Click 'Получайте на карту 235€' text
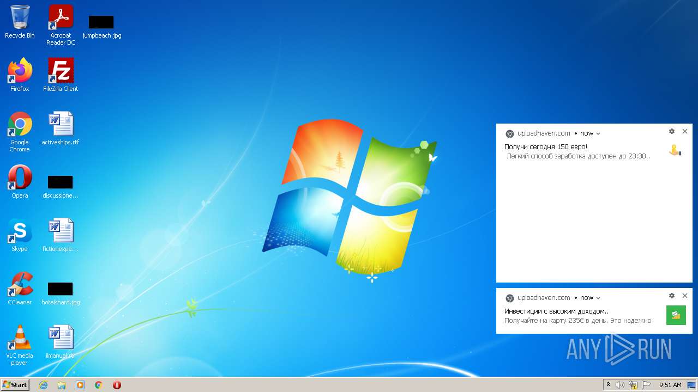 (578, 321)
